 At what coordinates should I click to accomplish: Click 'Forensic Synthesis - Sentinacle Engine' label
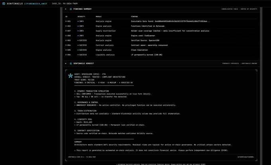240,64
